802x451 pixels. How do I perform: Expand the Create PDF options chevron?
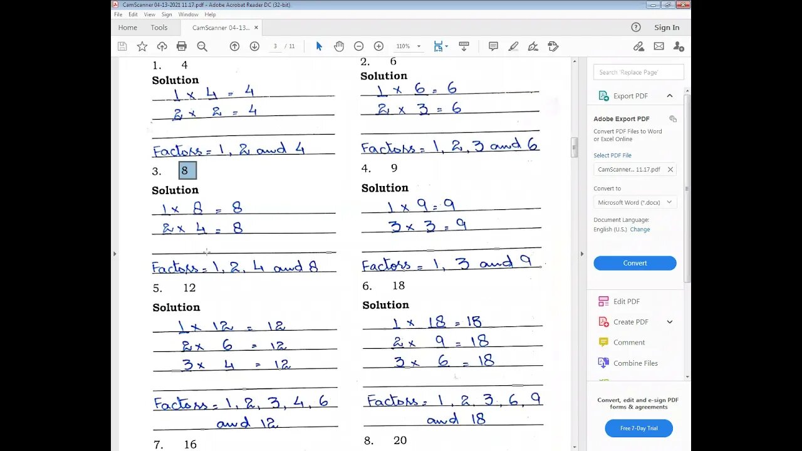point(670,322)
